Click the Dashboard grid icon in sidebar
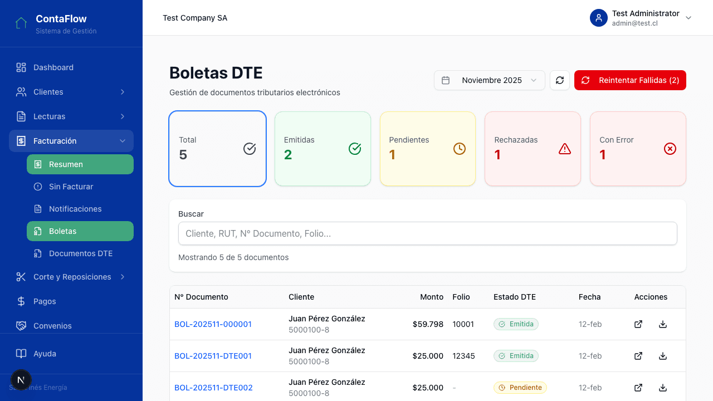The height and width of the screenshot is (401, 713). pos(21,67)
